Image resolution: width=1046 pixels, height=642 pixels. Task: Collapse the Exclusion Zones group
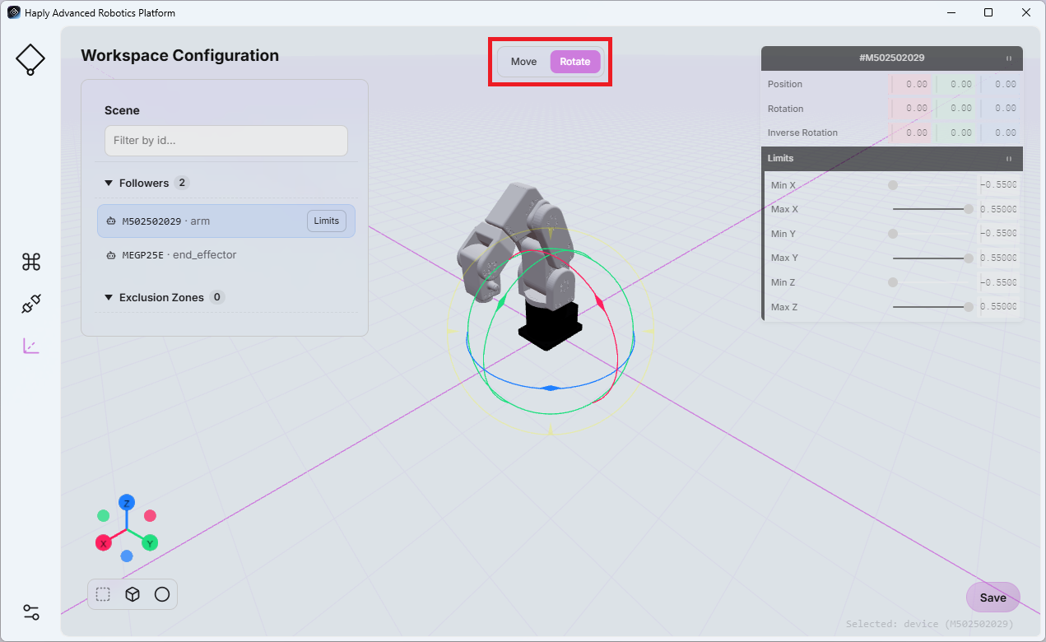[x=109, y=298]
